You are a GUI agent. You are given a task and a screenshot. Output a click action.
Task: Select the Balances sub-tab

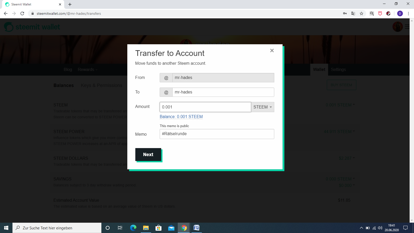64,85
